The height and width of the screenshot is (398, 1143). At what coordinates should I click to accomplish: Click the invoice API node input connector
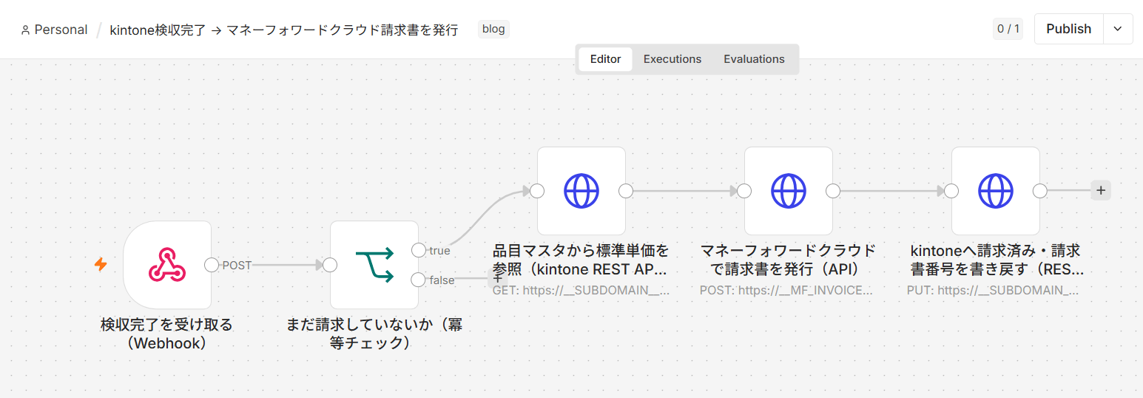point(744,191)
